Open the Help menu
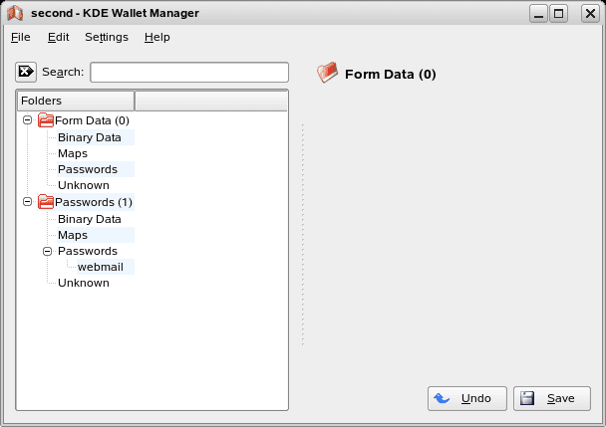Image resolution: width=606 pixels, height=427 pixels. point(156,37)
